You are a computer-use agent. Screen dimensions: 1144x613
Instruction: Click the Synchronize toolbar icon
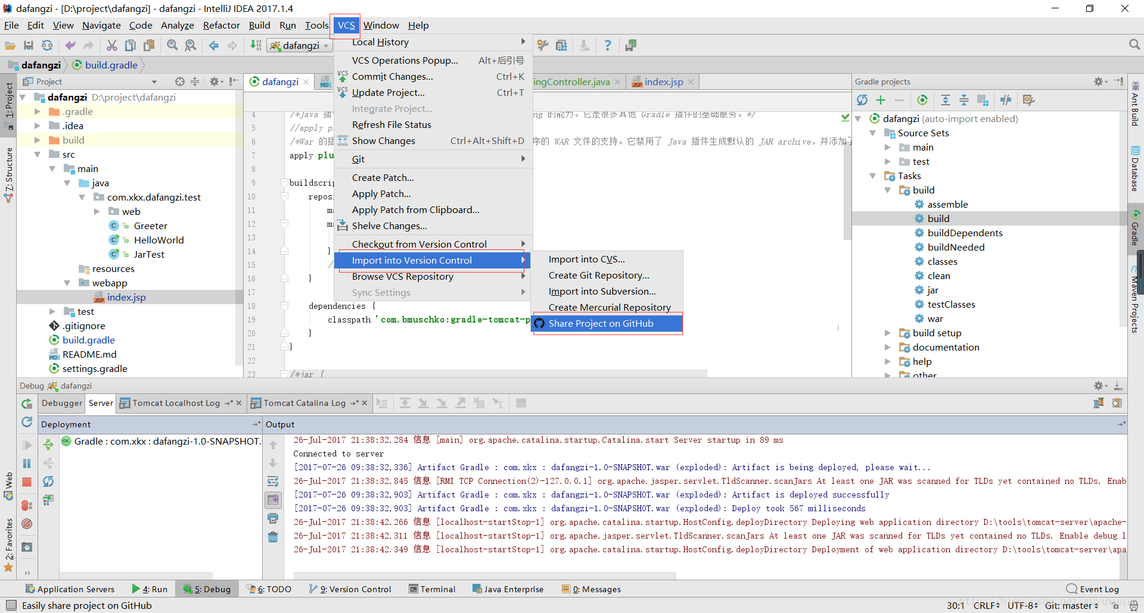click(x=46, y=45)
